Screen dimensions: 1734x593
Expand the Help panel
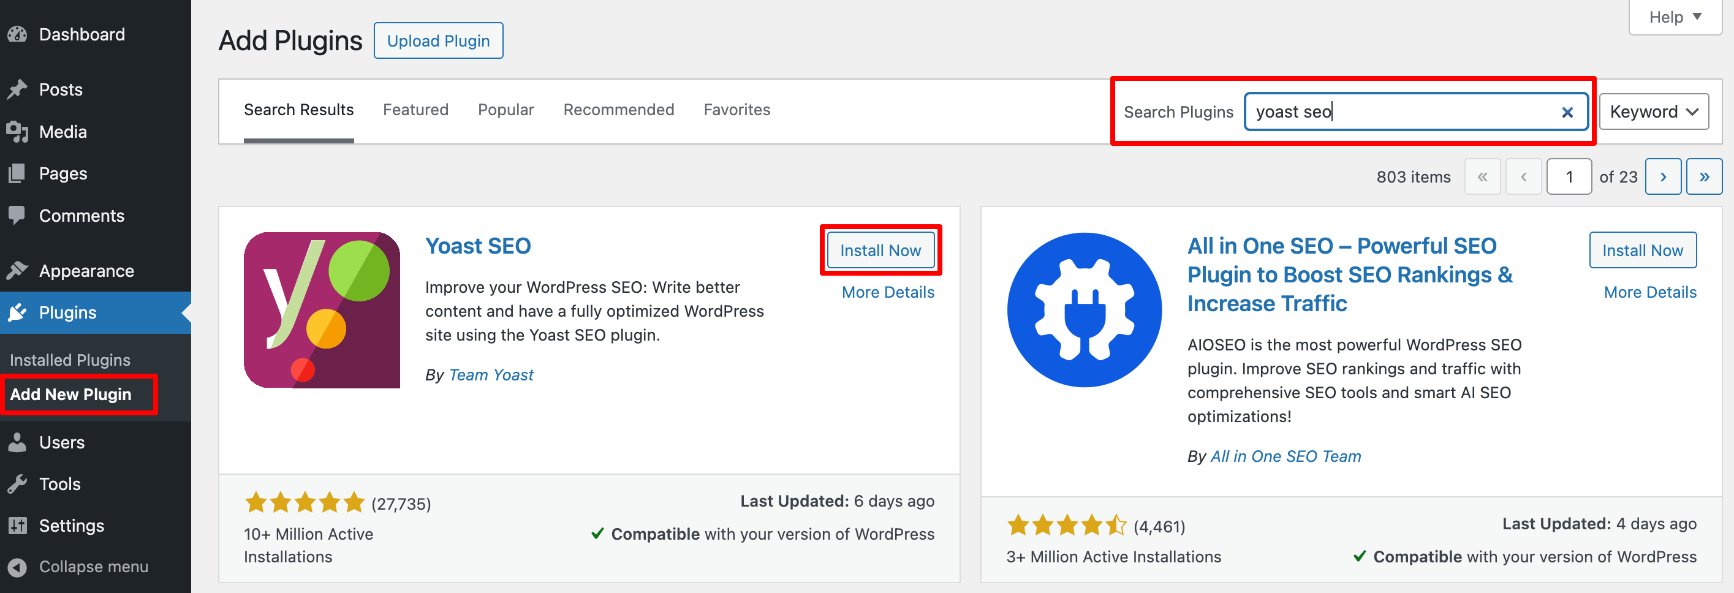point(1674,17)
